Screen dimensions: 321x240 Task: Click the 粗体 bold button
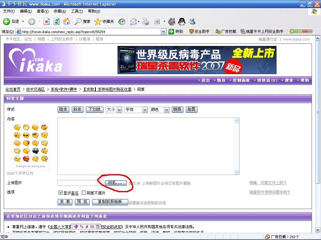63,109
